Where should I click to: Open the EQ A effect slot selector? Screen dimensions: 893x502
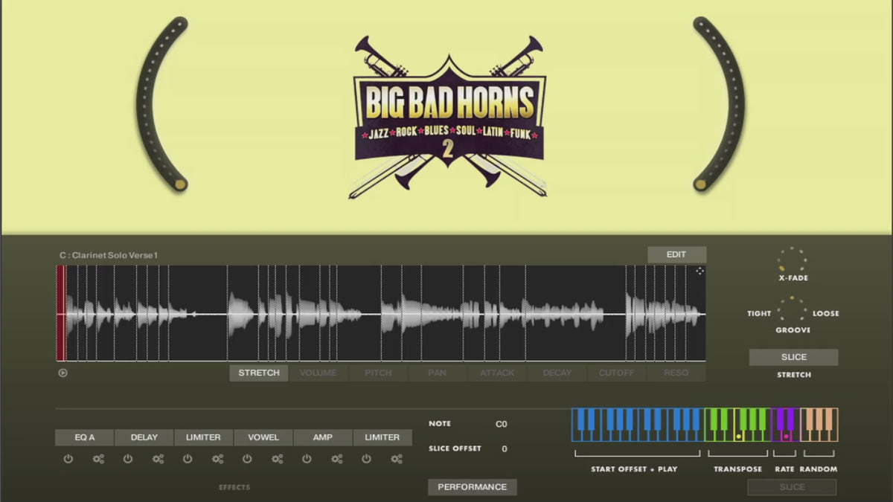(x=84, y=437)
